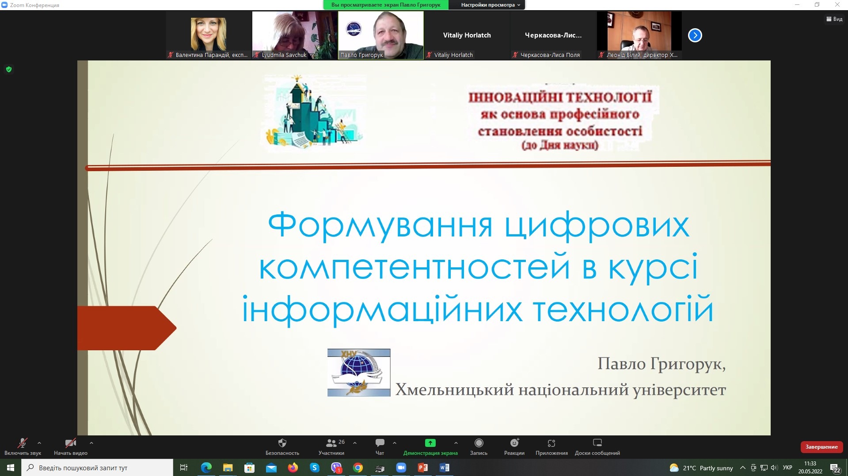Open the Вид view layout menu
The image size is (848, 476).
834,19
